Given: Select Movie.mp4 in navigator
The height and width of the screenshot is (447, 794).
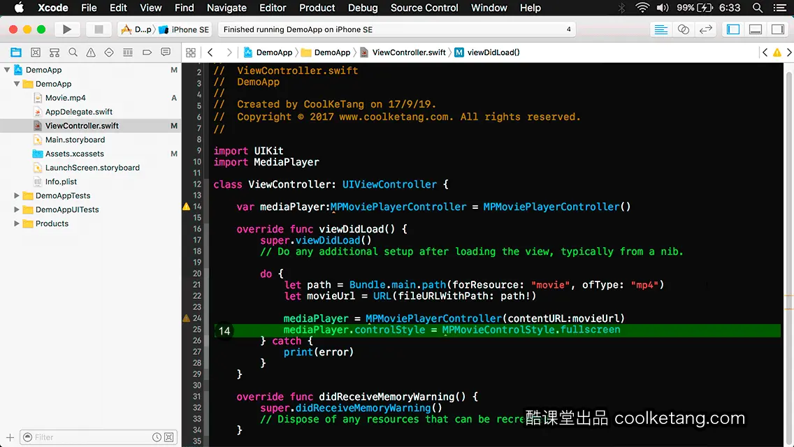Looking at the screenshot, I should coord(65,98).
